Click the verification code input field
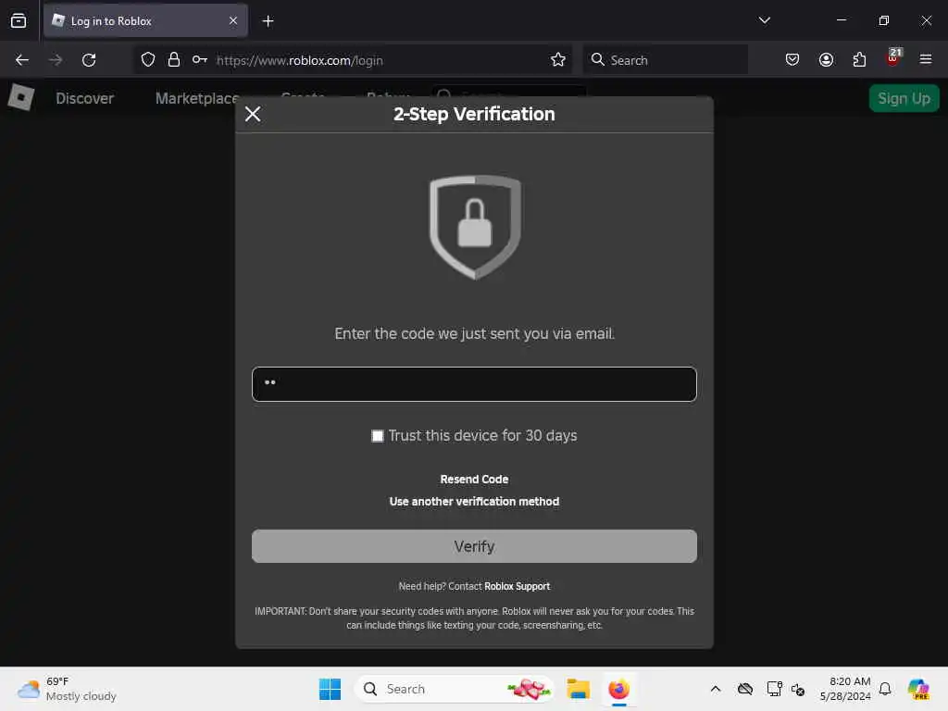 pyautogui.click(x=474, y=384)
